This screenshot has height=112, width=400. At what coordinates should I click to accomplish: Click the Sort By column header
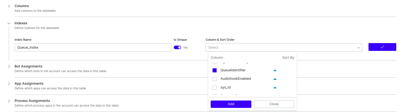(288, 58)
